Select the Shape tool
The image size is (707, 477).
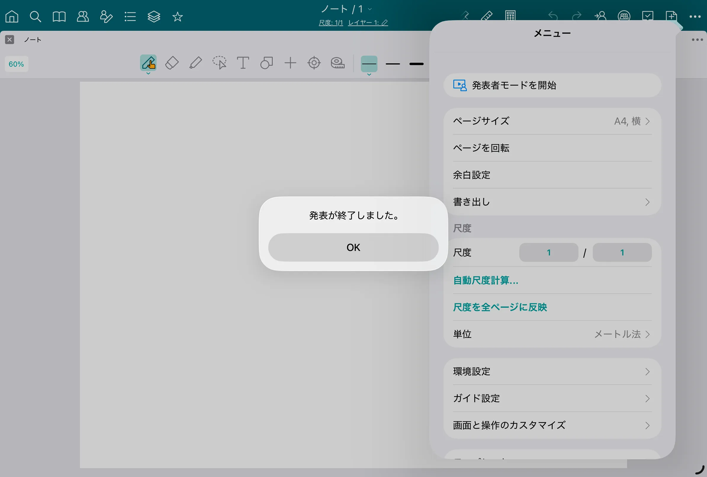coord(266,63)
